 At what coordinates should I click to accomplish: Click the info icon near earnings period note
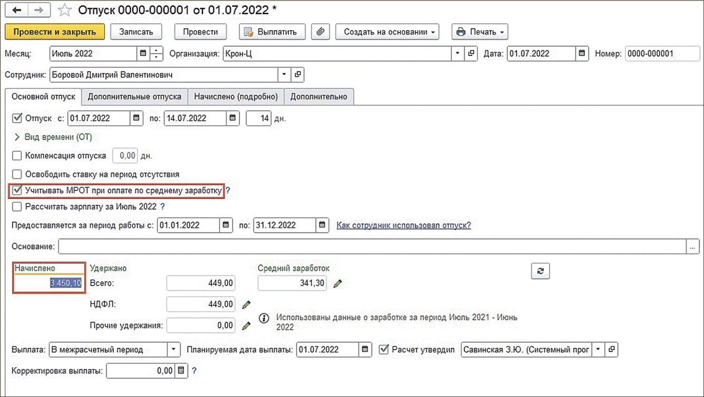coord(264,318)
